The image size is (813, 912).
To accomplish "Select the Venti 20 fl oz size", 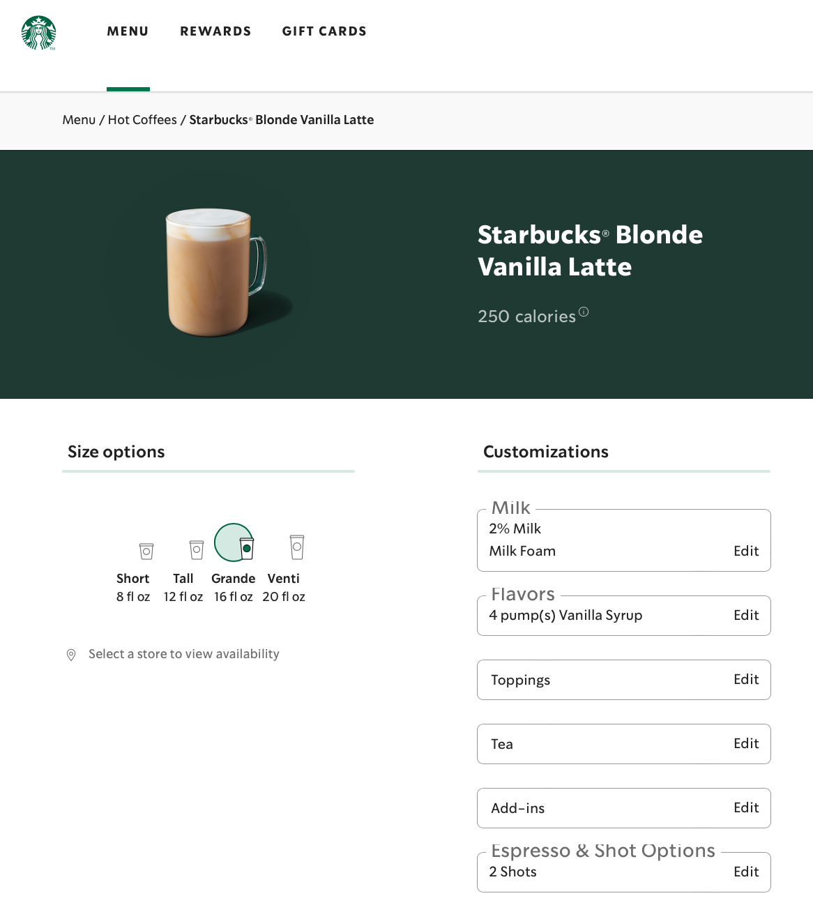I will click(x=296, y=547).
